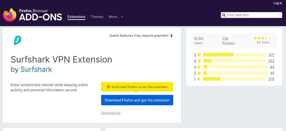Click Download Firefox and get the extension
The image size is (286, 131).
[x=137, y=100]
